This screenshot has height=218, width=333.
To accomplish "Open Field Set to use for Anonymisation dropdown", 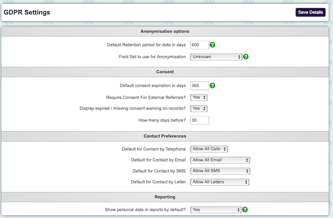I will click(x=216, y=57).
